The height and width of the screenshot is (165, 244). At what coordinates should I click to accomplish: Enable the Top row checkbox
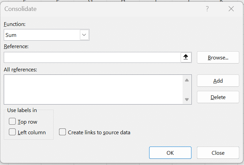(13, 122)
